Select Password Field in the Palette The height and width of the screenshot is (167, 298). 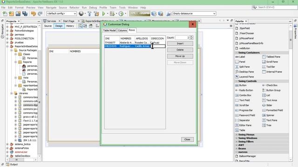click(245, 115)
